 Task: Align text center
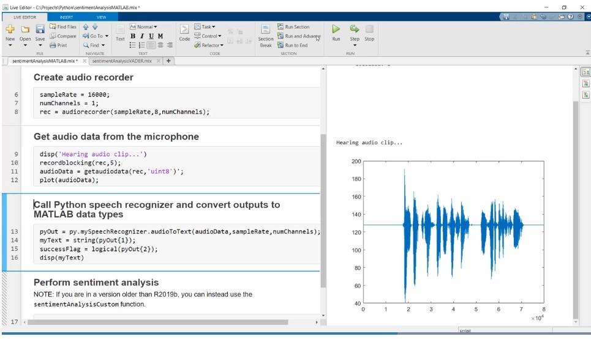[x=160, y=45]
